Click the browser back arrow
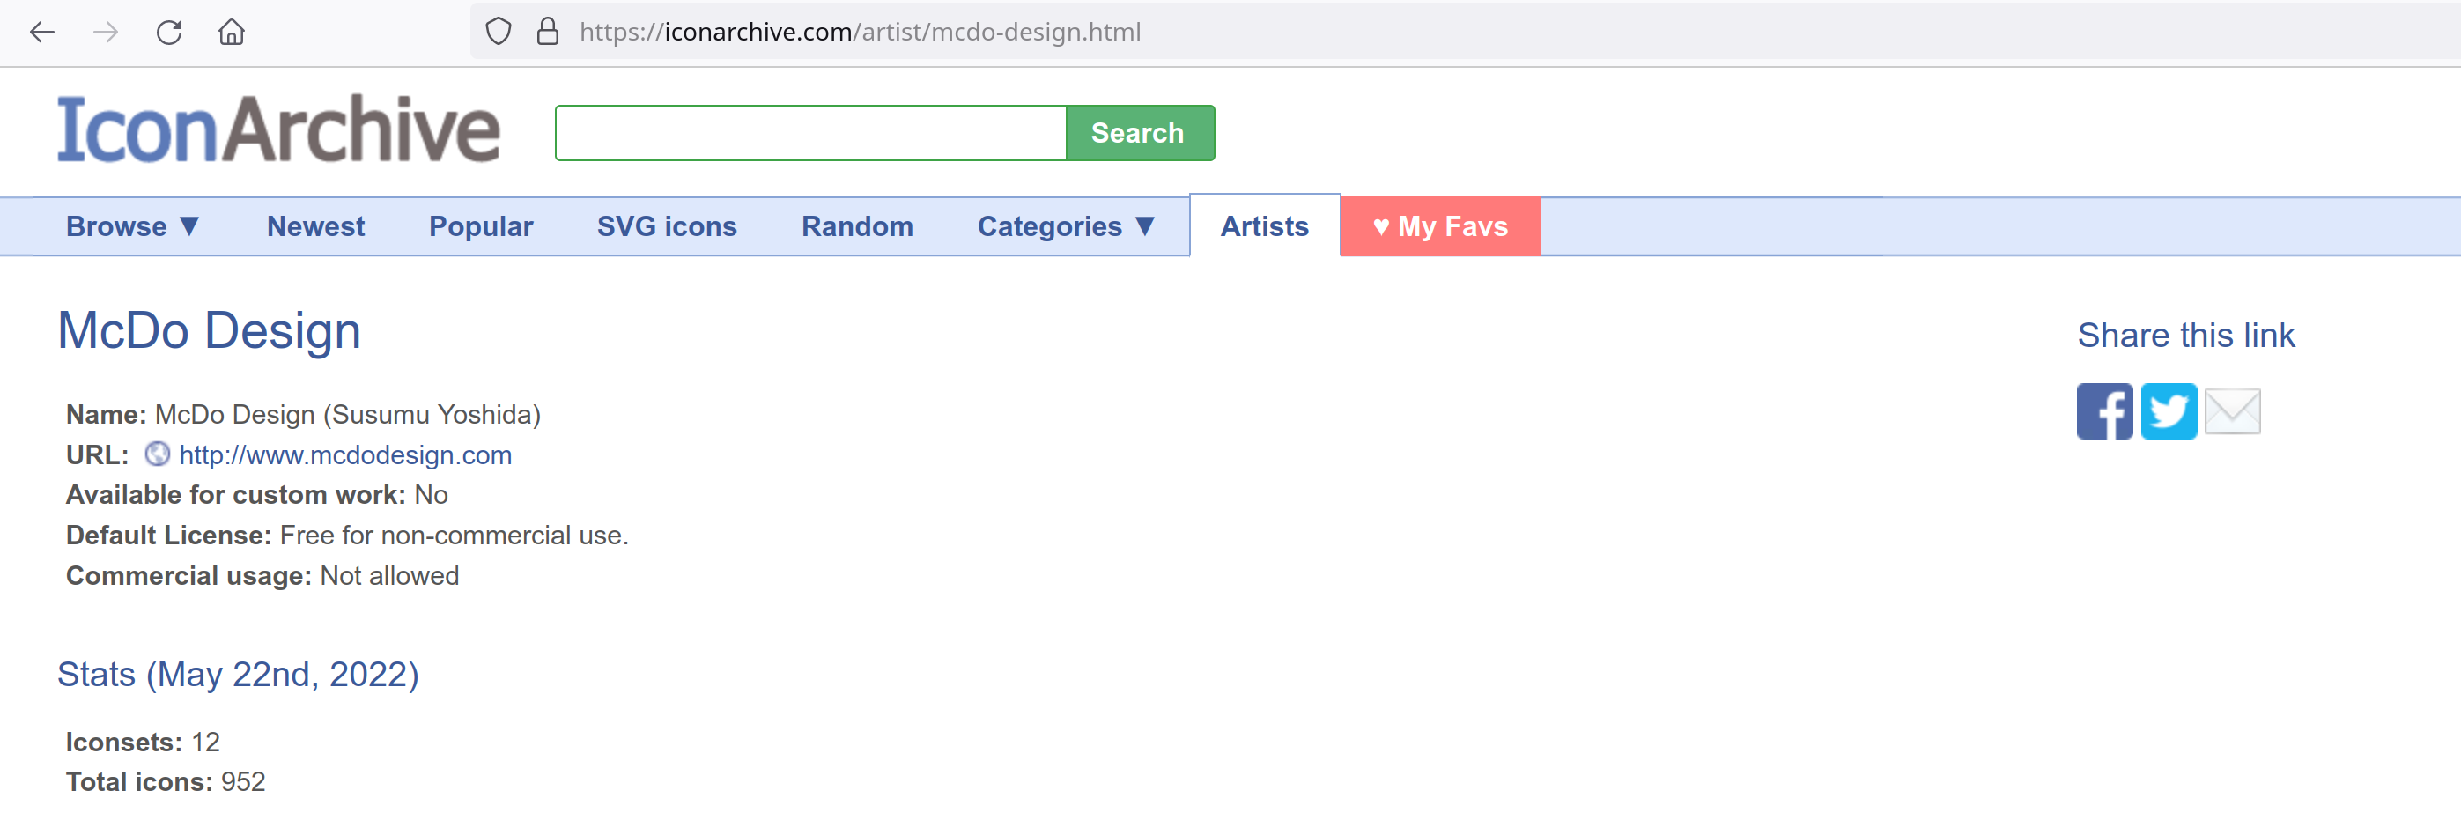This screenshot has height=835, width=2461. (42, 33)
